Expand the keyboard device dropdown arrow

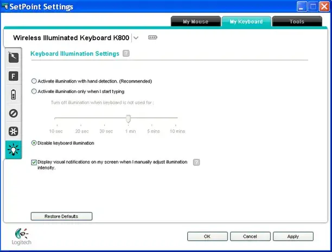136,38
